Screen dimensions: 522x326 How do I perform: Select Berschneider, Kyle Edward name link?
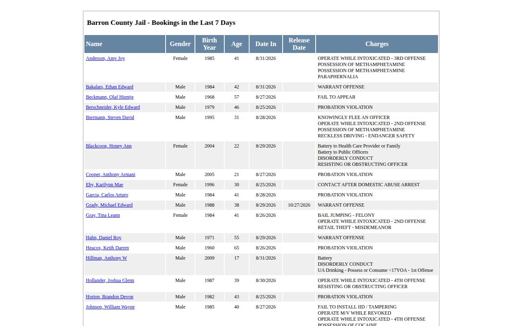click(113, 107)
